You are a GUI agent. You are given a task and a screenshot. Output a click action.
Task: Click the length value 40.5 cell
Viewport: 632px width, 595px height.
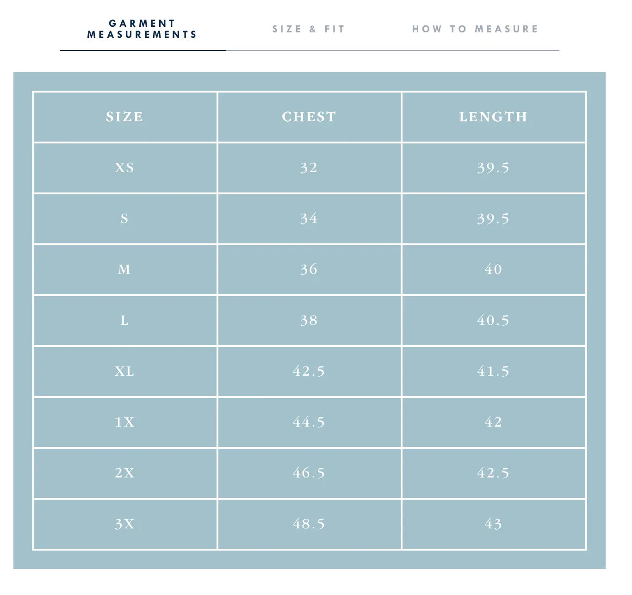[x=494, y=321]
